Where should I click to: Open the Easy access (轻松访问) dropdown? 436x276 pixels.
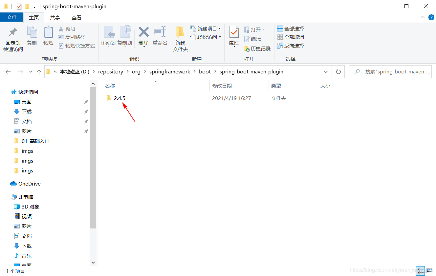coord(206,37)
